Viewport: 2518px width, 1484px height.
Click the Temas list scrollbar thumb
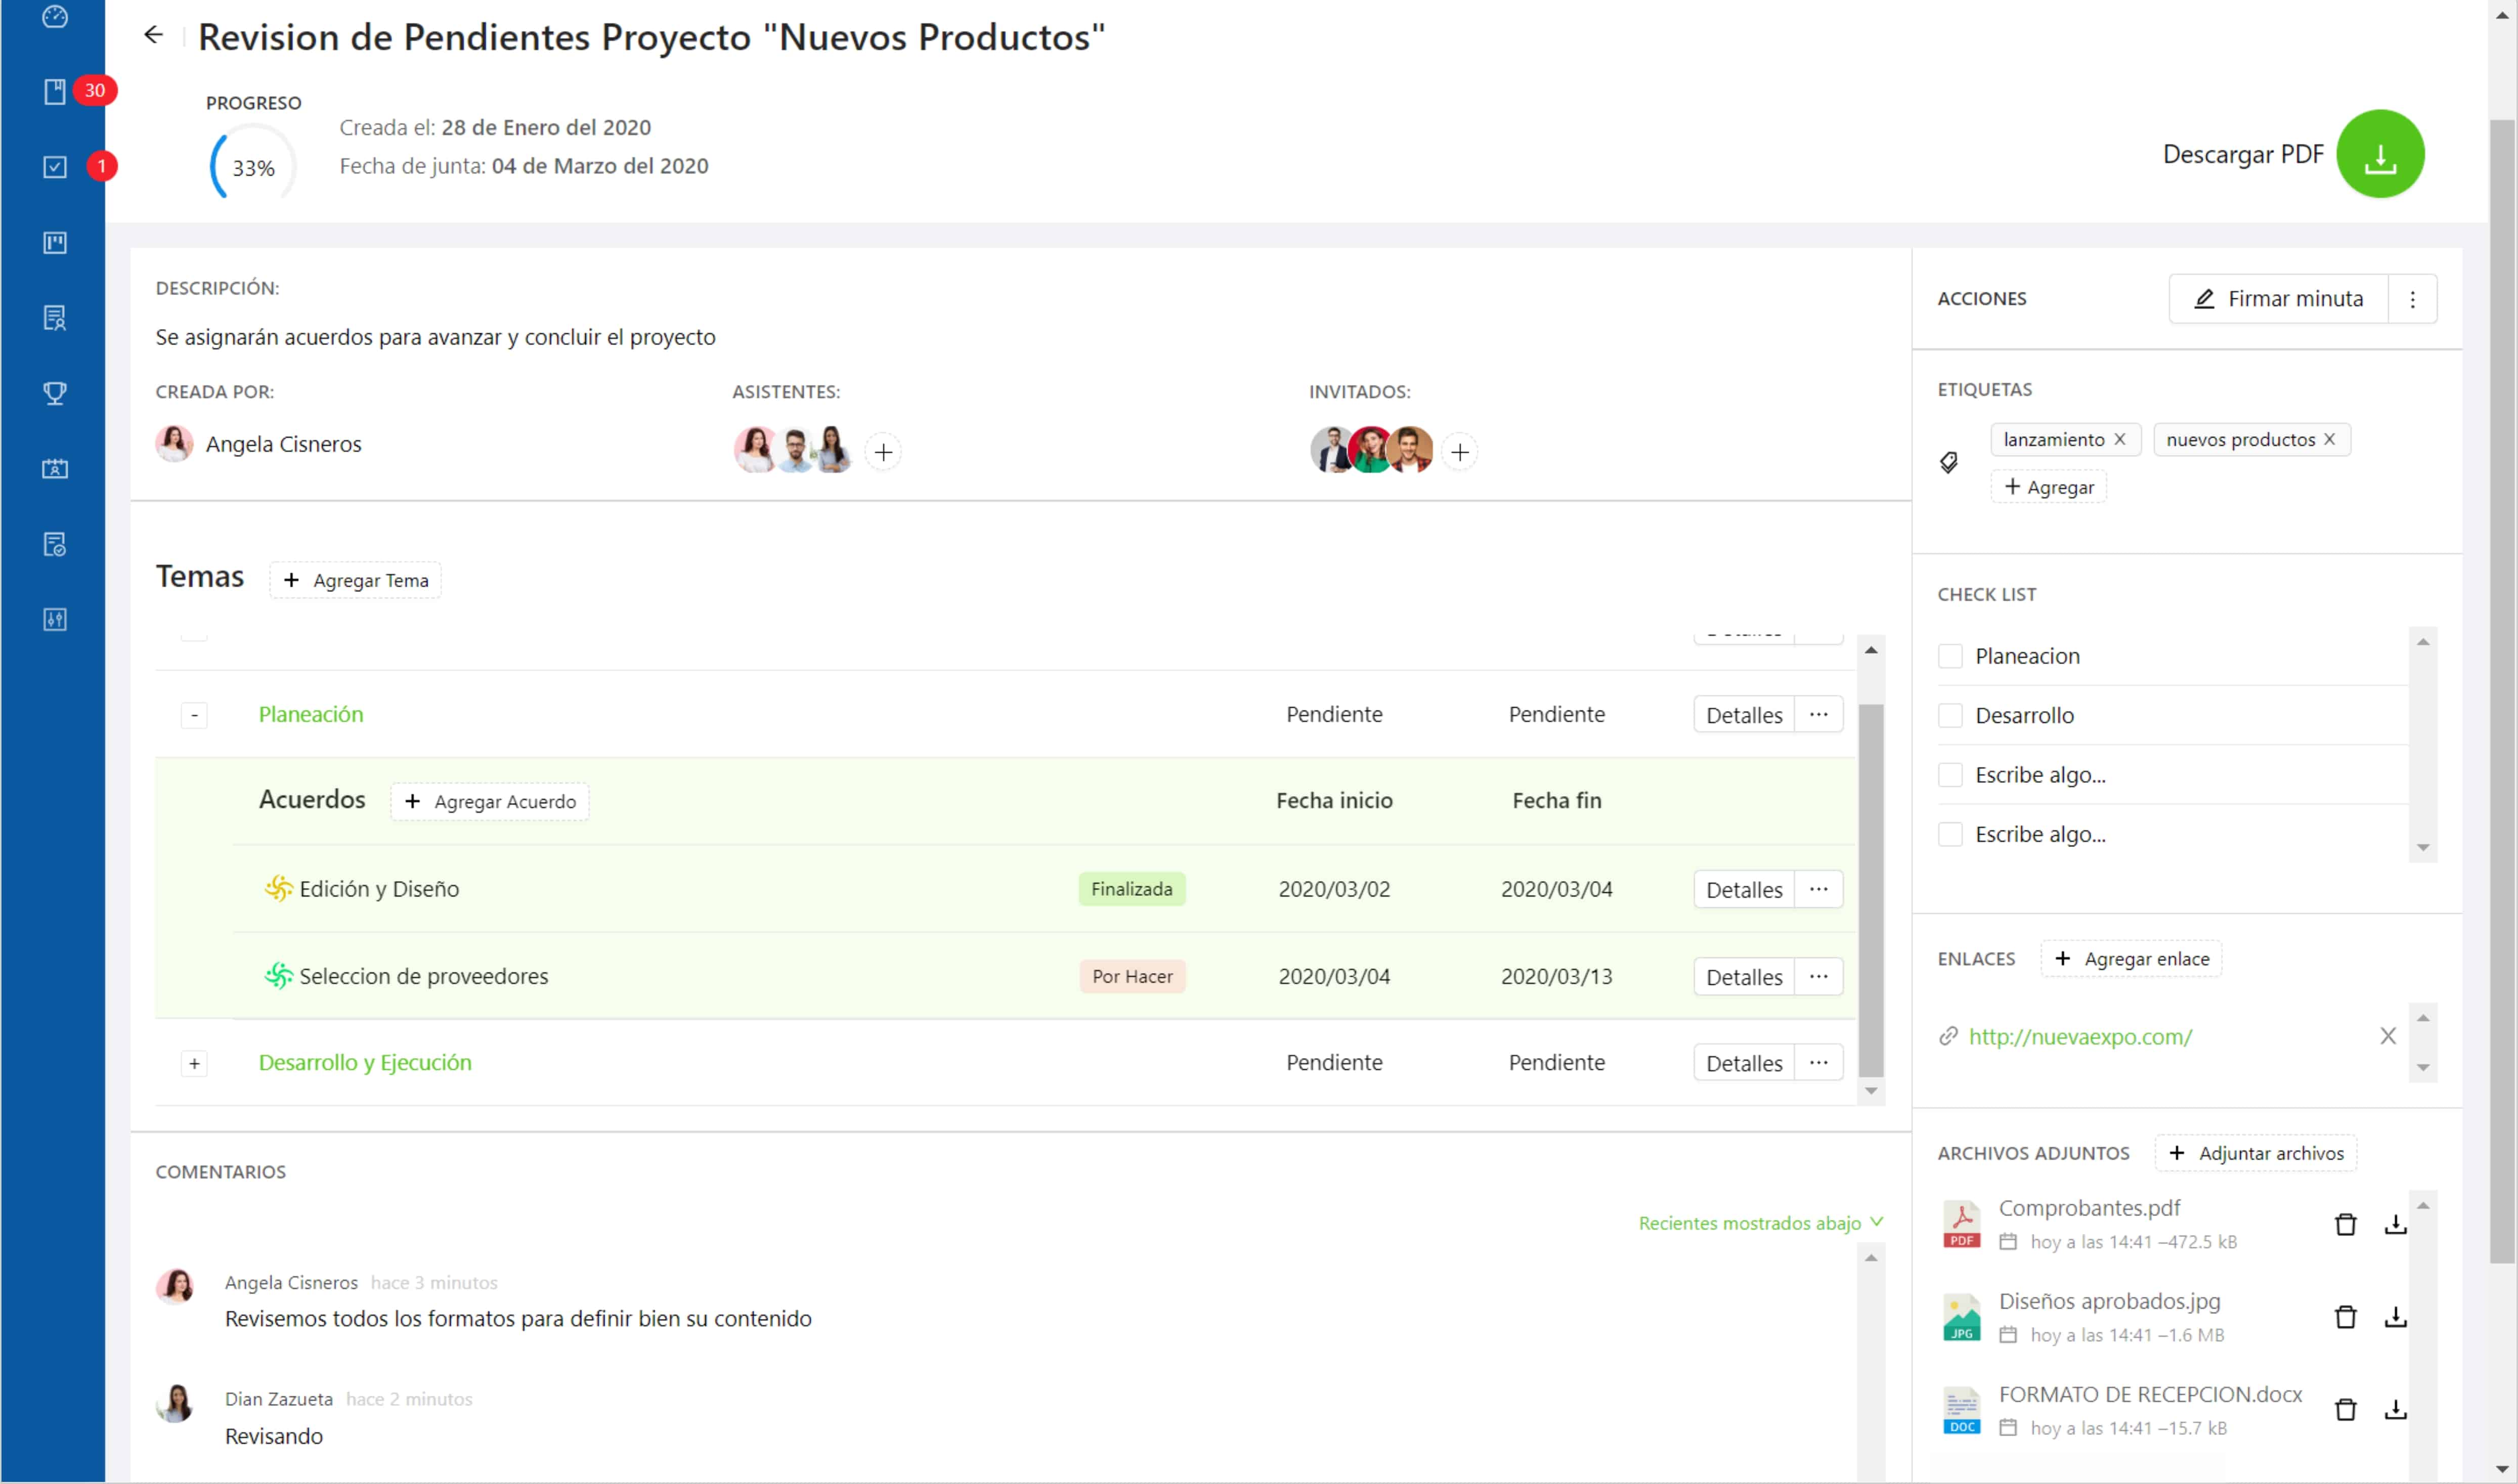pyautogui.click(x=1870, y=890)
